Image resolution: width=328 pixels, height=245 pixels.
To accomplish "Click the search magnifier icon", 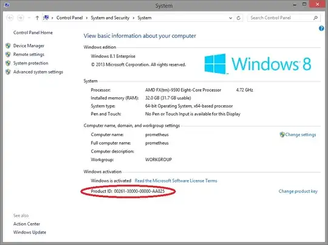I will [x=315, y=18].
